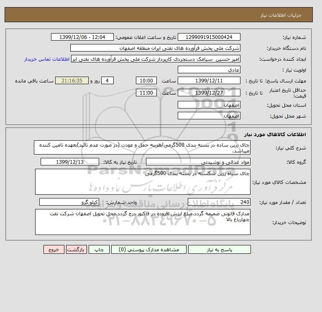The height and width of the screenshot is (312, 322).
Task: Click the تاریخ و ساعت اعلان عمومی label
Action: (146, 37)
